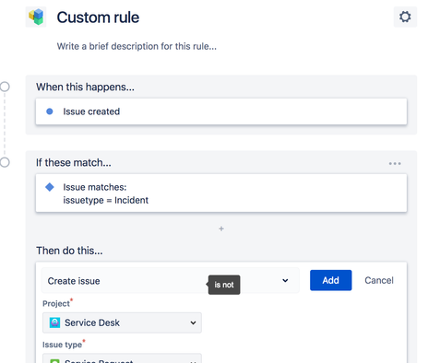Open the rule settings gear icon
This screenshot has width=440, height=363.
pos(405,17)
